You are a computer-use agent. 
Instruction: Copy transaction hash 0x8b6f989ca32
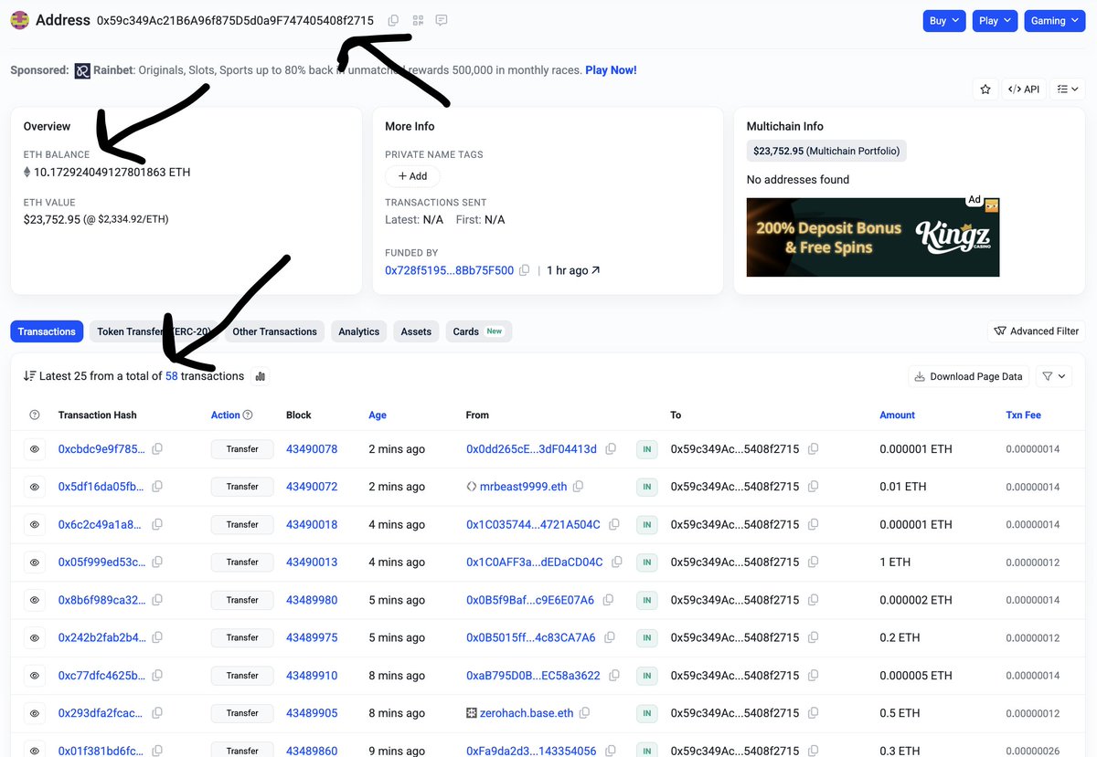(157, 600)
